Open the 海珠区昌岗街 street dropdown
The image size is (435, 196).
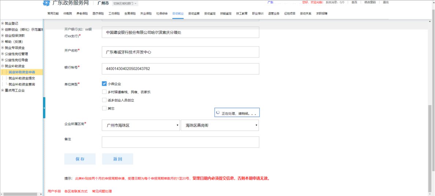tap(220, 125)
